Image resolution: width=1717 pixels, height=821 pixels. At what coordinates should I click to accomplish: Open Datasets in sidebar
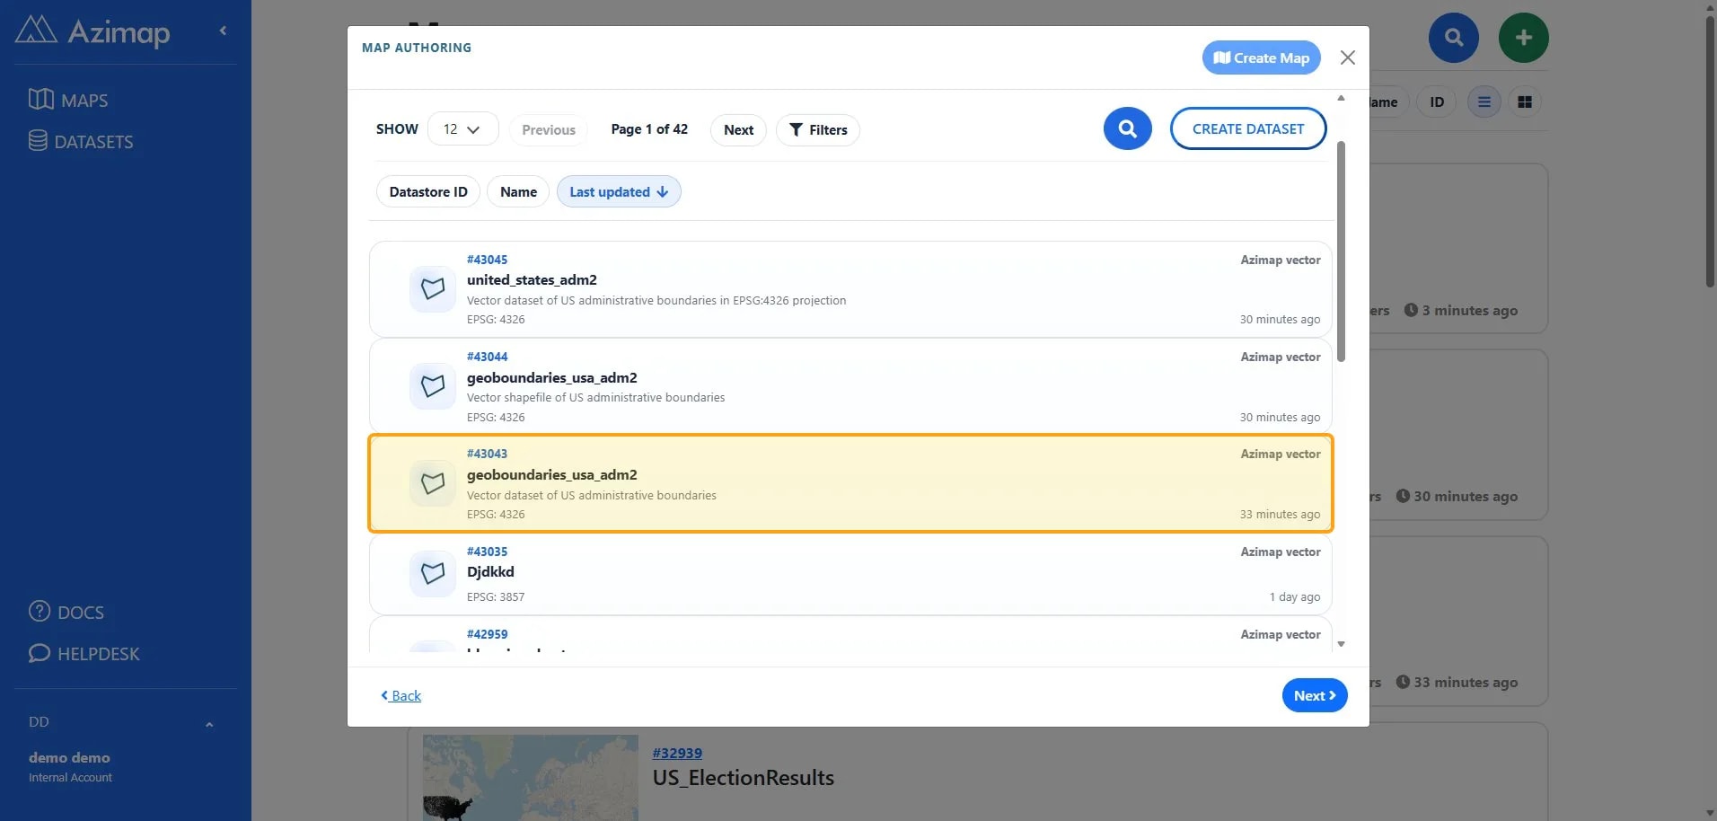coord(81,141)
